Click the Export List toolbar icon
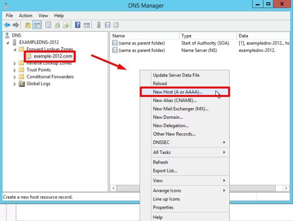This screenshot has height=221, width=293. tap(66, 25)
